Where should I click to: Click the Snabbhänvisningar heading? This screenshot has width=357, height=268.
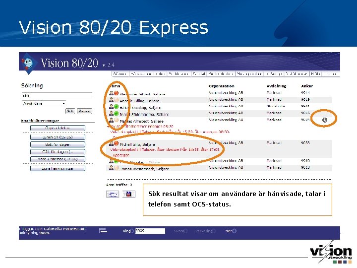pos(40,121)
